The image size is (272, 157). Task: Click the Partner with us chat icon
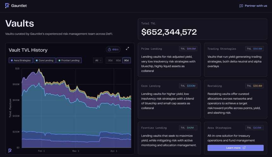(241, 6)
